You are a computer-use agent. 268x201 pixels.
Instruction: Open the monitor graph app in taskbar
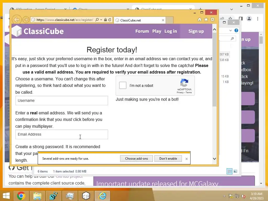(70, 196)
